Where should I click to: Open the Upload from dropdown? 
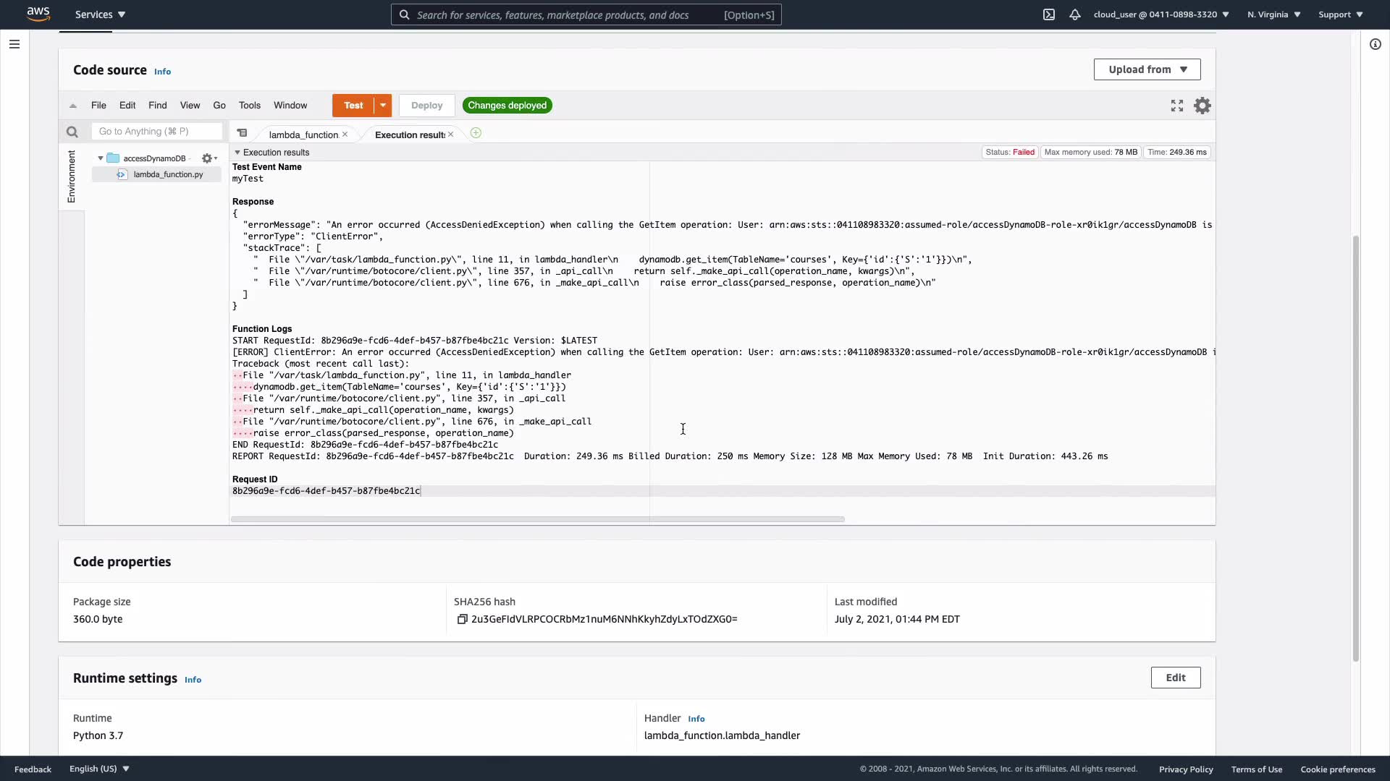1147,69
